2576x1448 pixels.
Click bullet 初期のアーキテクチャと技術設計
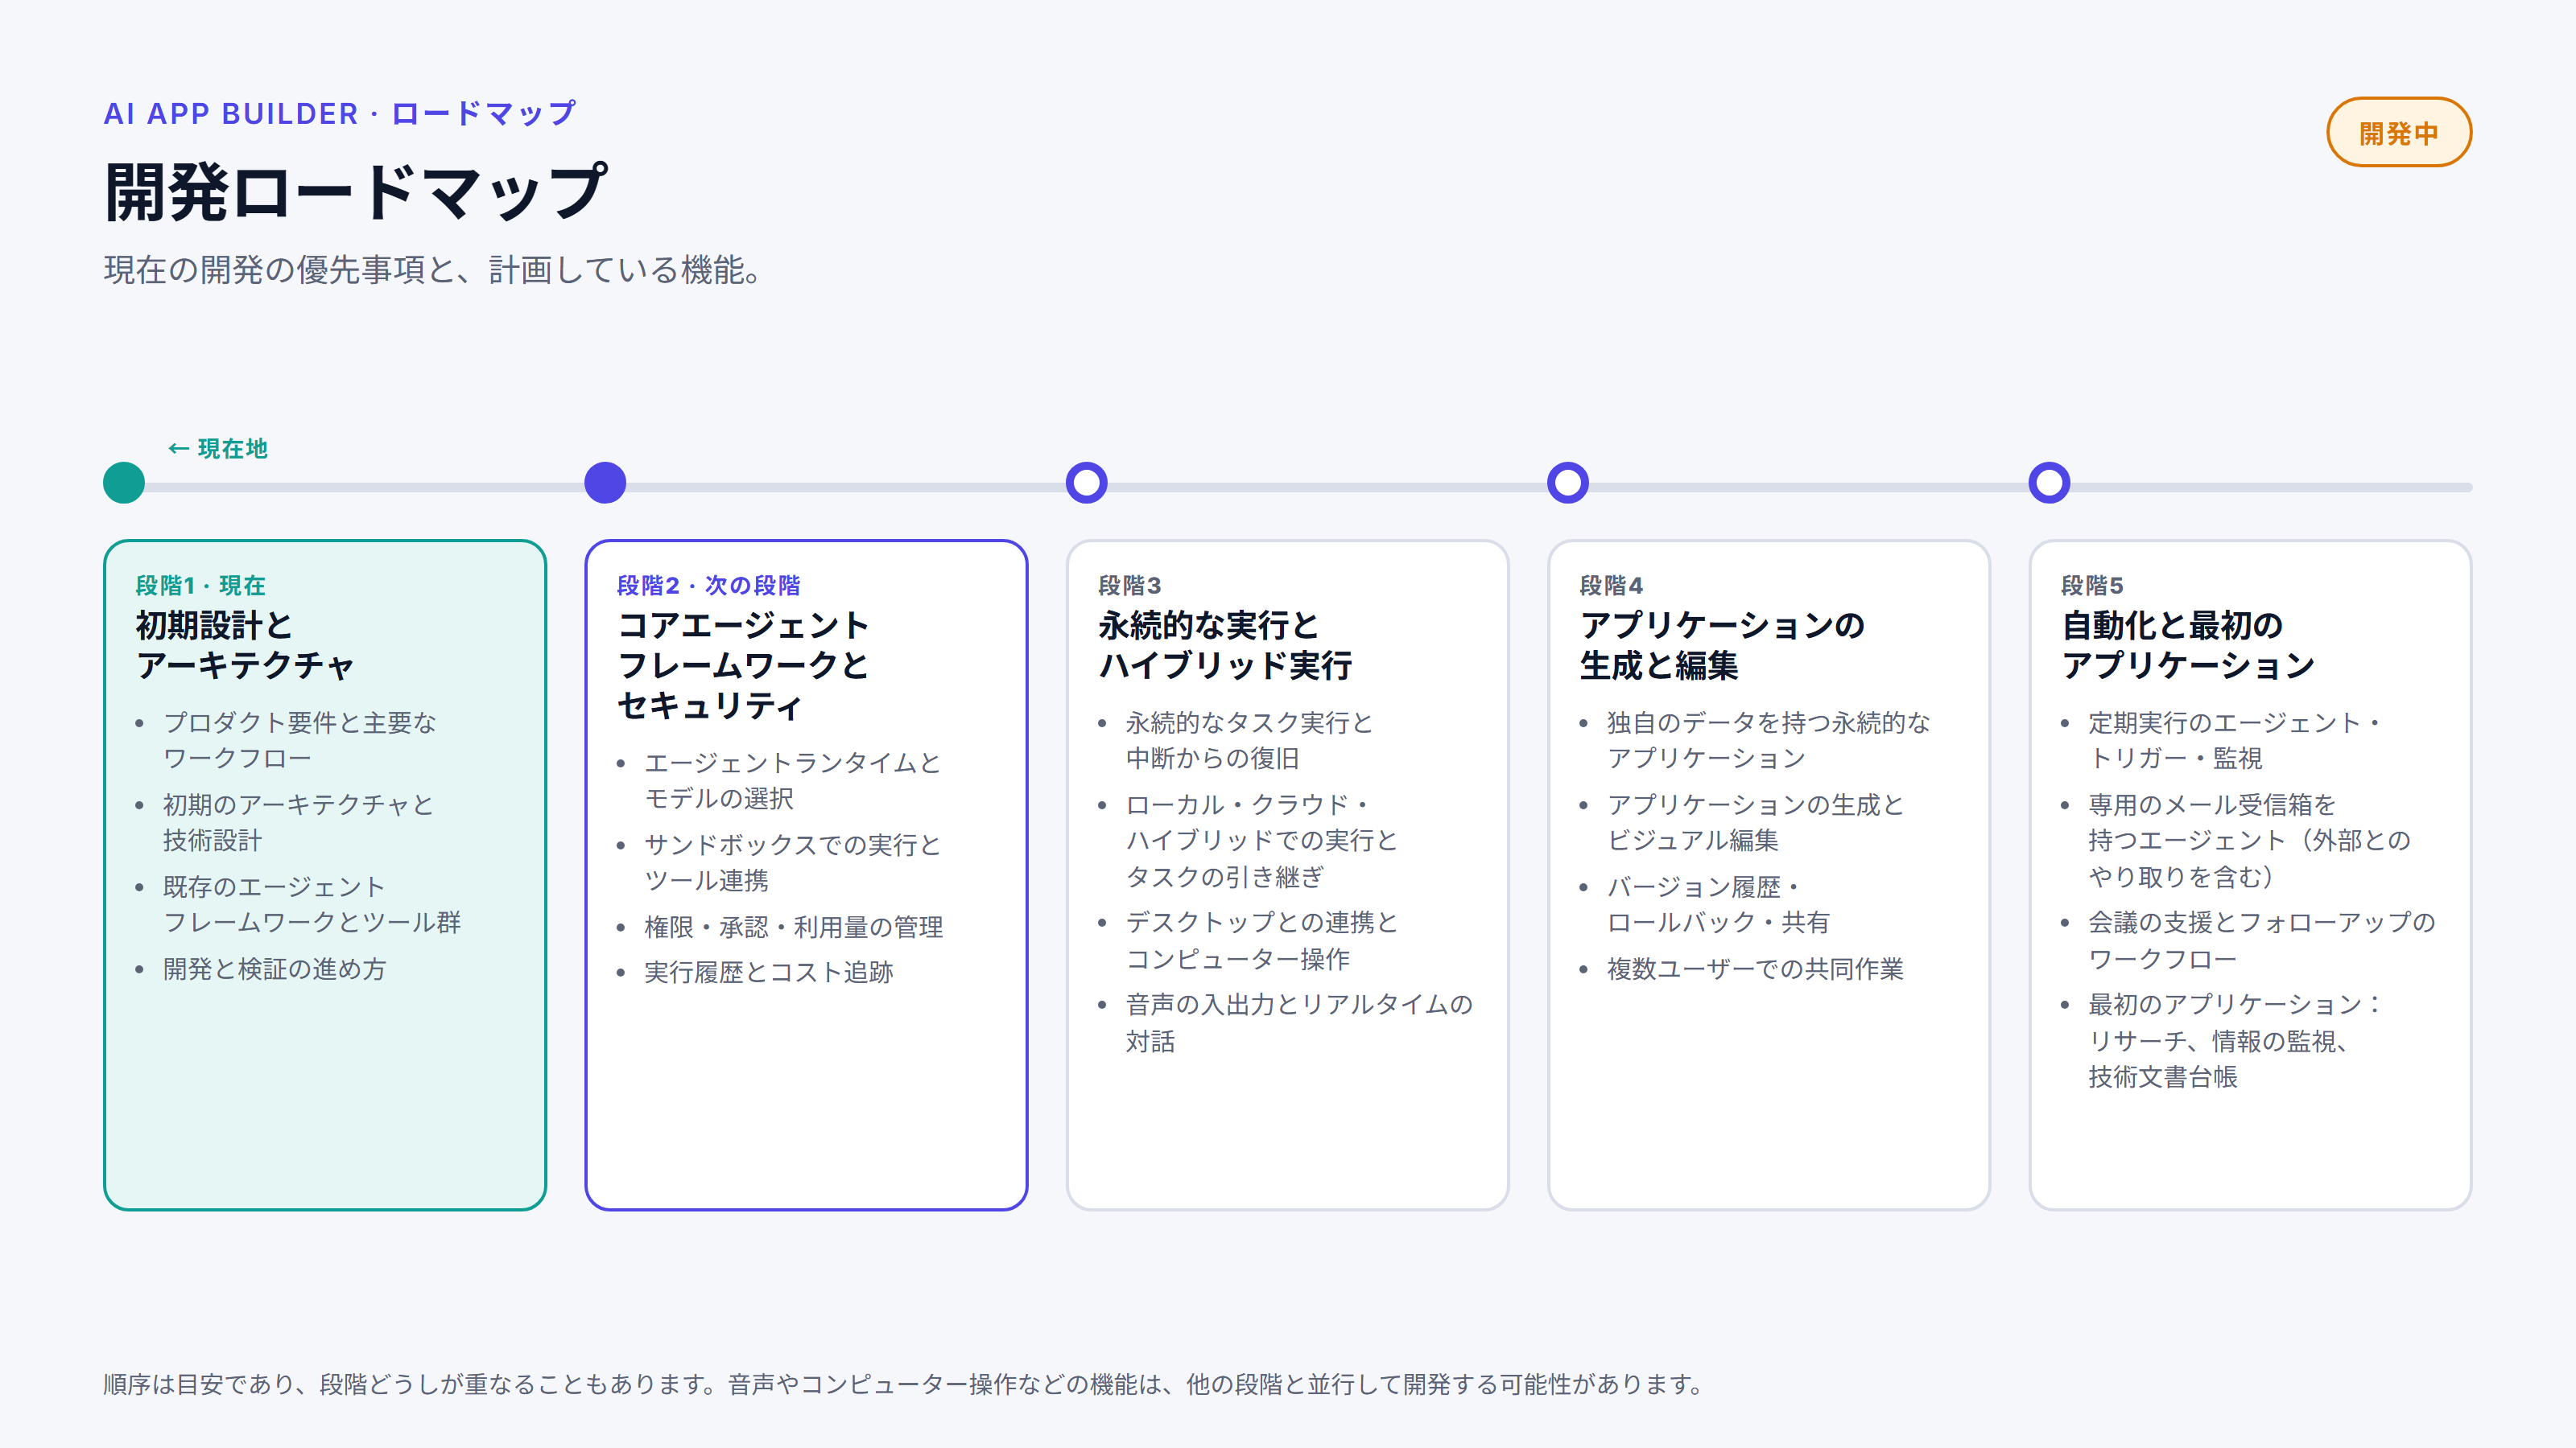pos(298,821)
